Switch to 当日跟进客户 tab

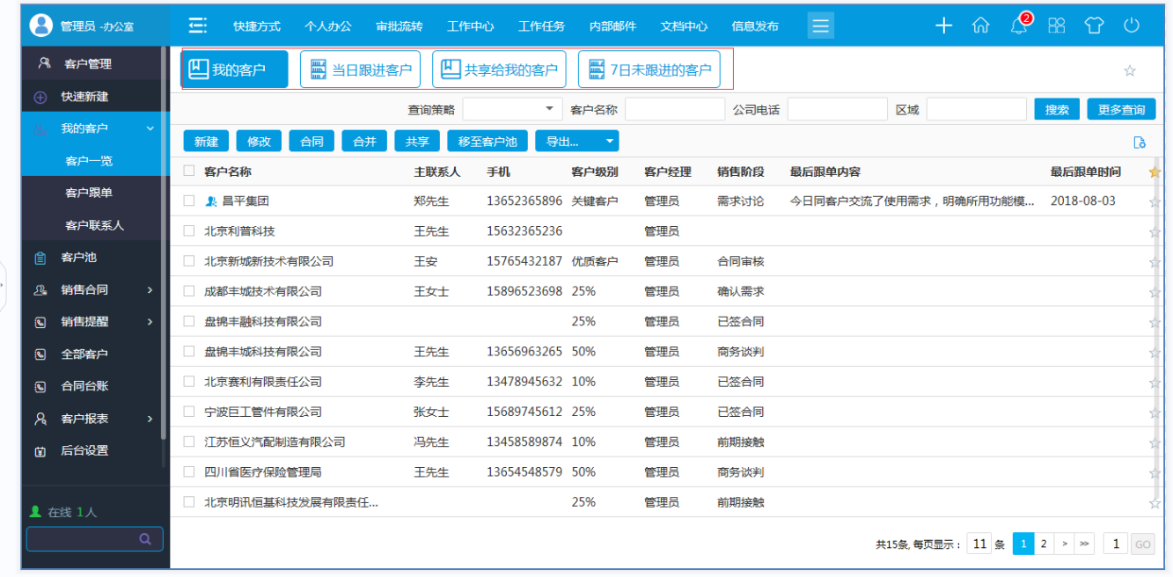click(x=360, y=69)
